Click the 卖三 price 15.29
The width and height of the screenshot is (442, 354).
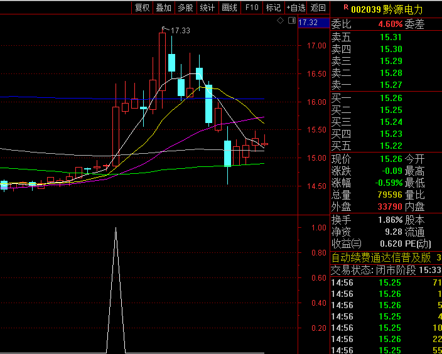391,61
